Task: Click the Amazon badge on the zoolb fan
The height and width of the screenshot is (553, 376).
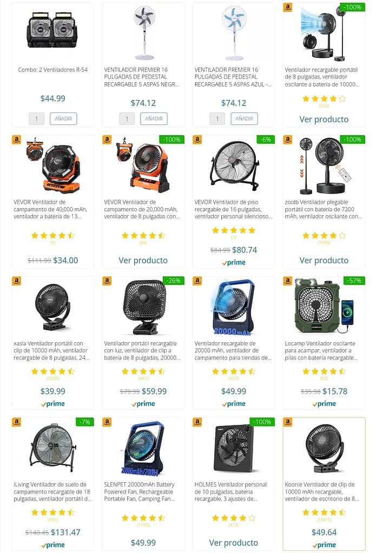Action: (x=288, y=139)
